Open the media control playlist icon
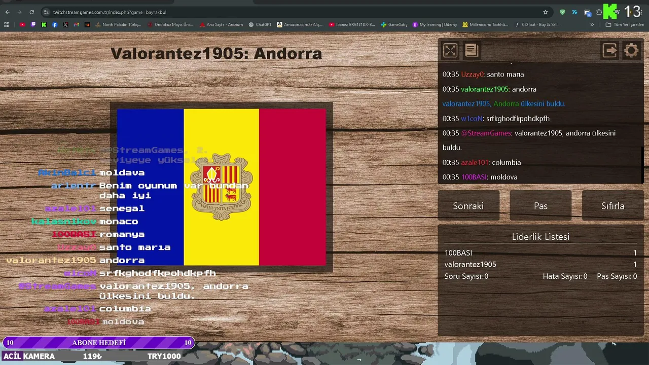 coord(617,12)
